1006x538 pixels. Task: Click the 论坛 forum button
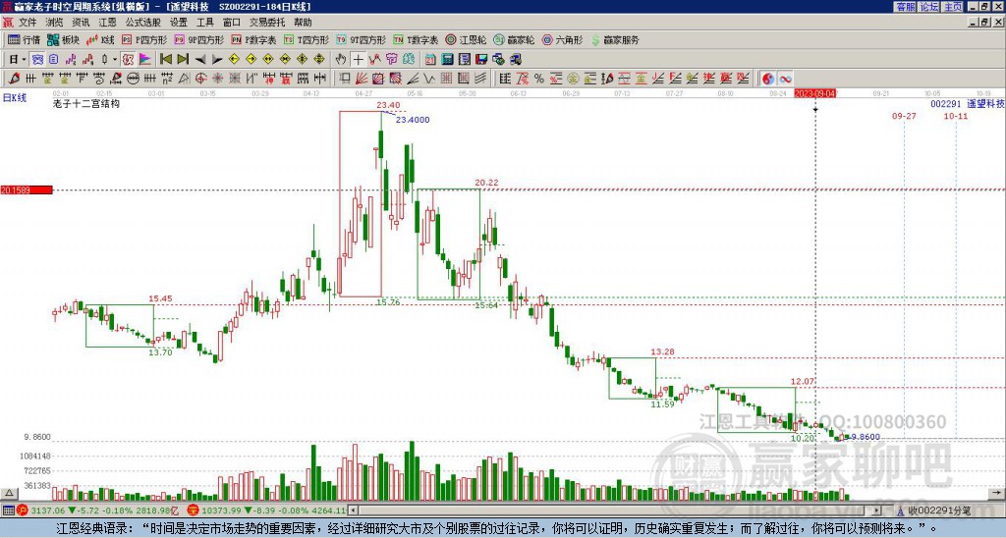tap(929, 7)
